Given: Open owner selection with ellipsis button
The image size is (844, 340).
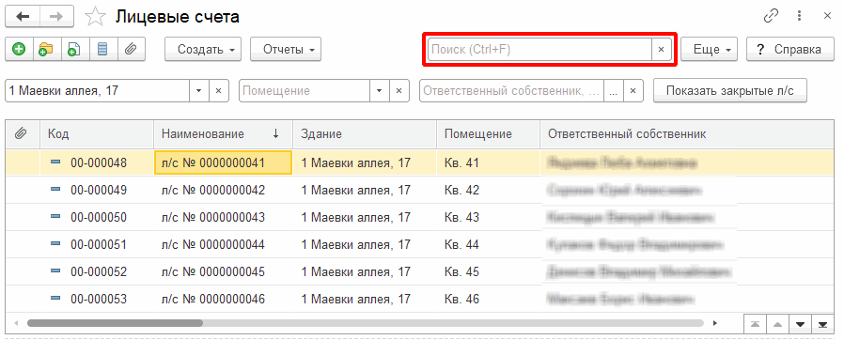Looking at the screenshot, I should click(613, 91).
